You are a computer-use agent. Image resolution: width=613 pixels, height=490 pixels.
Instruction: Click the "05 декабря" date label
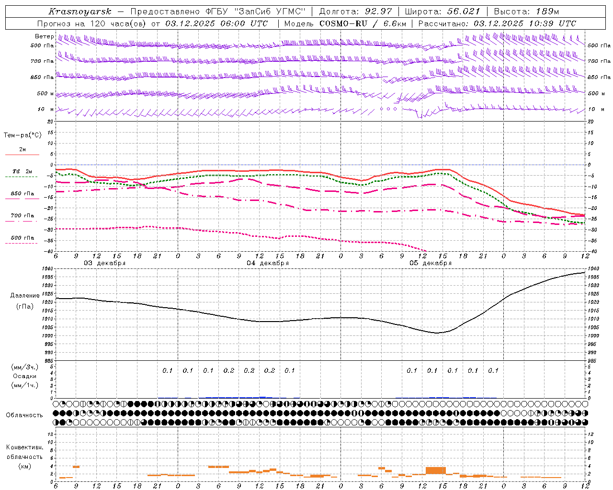[x=431, y=263]
